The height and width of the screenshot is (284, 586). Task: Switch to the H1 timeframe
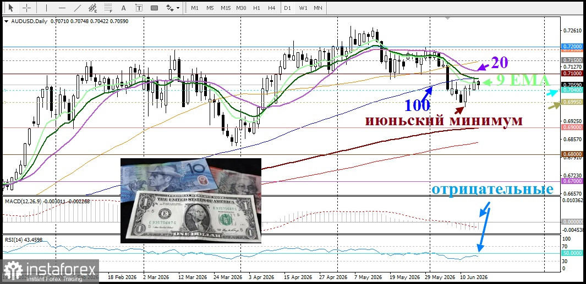256,8
